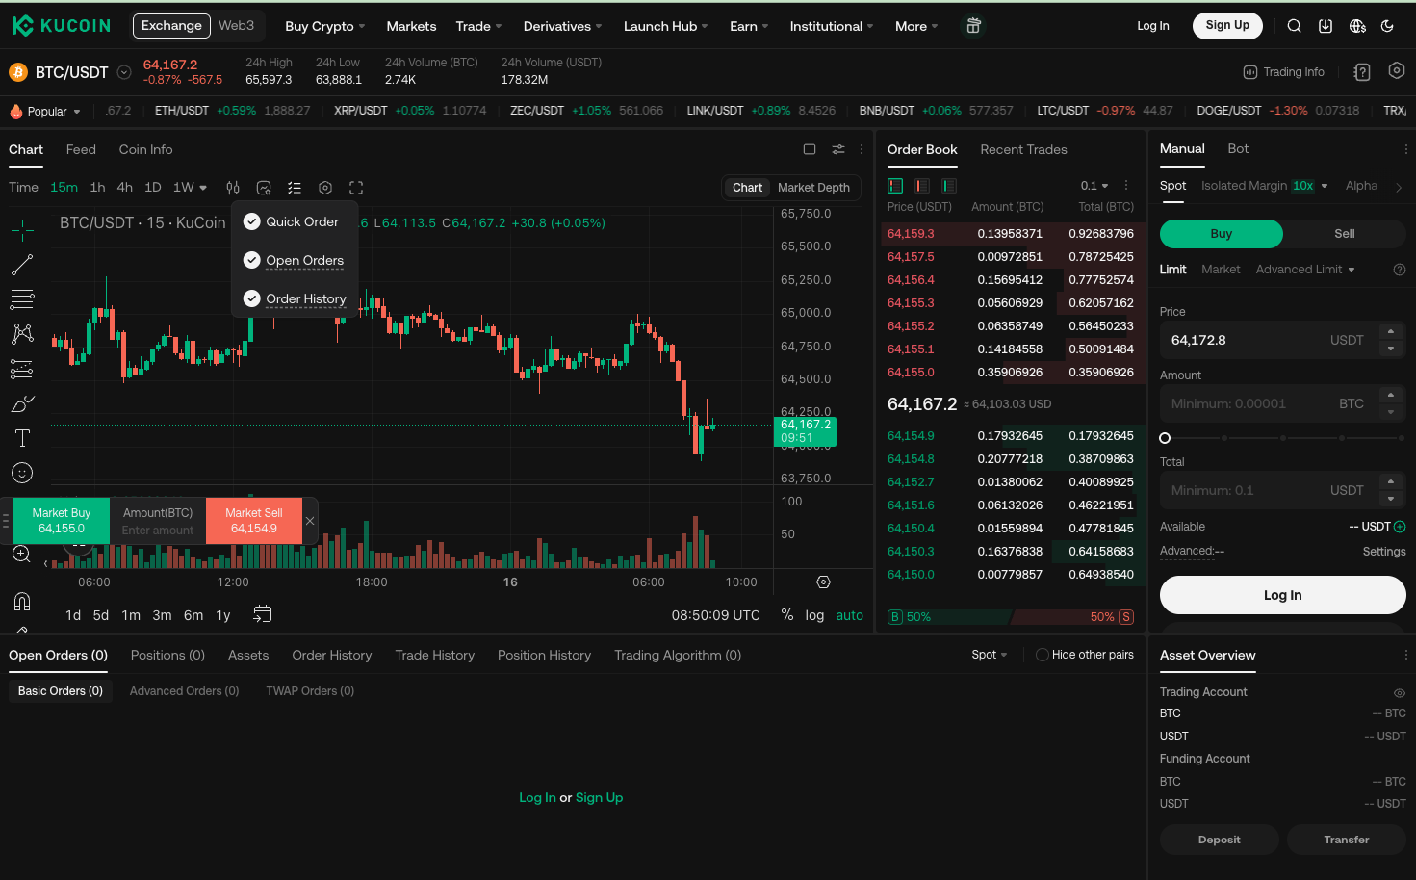Open chart indicators icon
The width and height of the screenshot is (1416, 880).
click(264, 188)
